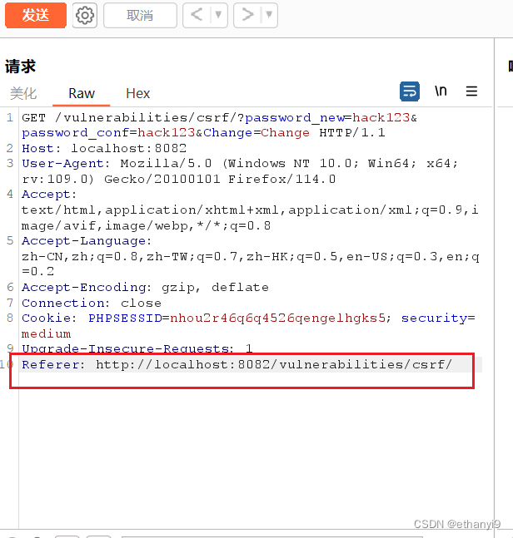Toggle the word wrap icon
This screenshot has height=538, width=513.
click(x=410, y=91)
